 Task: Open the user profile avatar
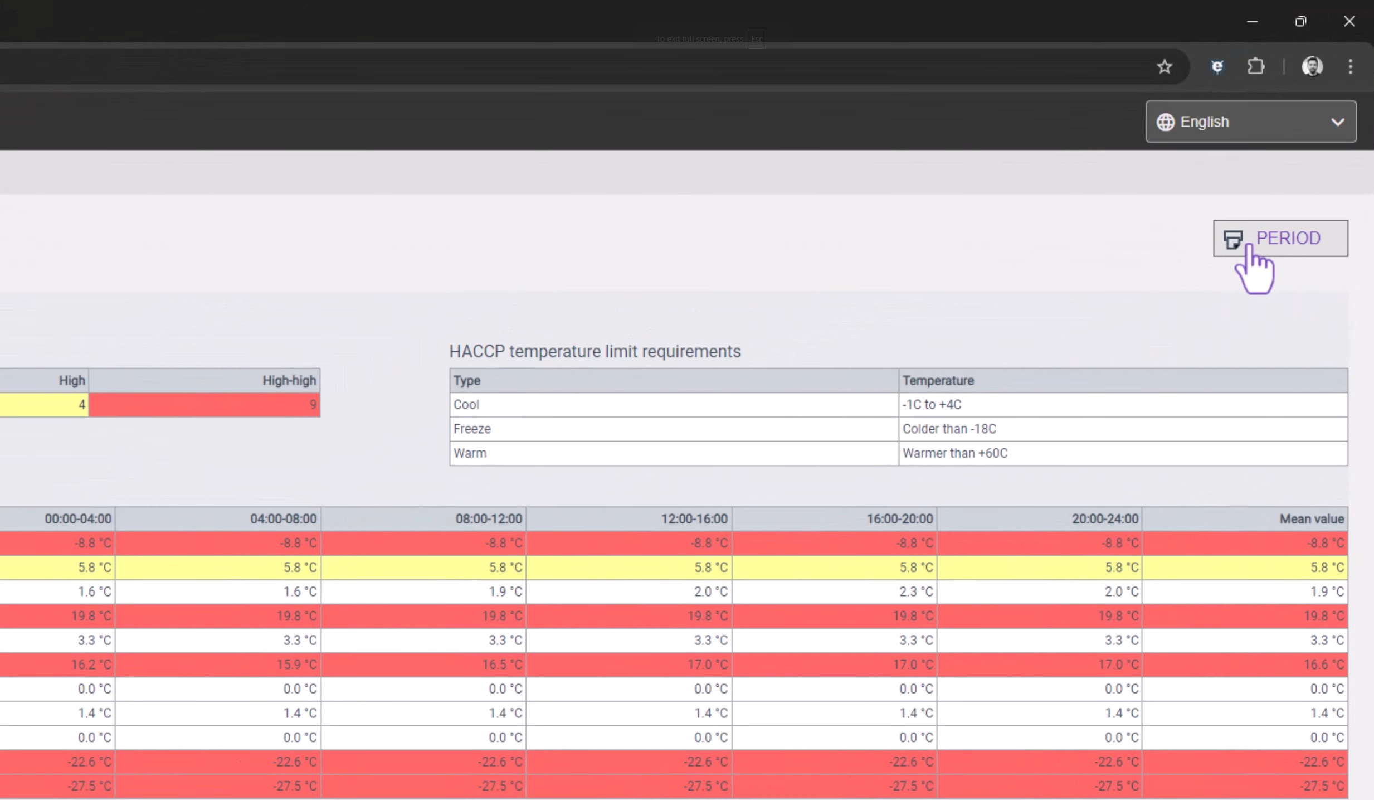pyautogui.click(x=1312, y=67)
